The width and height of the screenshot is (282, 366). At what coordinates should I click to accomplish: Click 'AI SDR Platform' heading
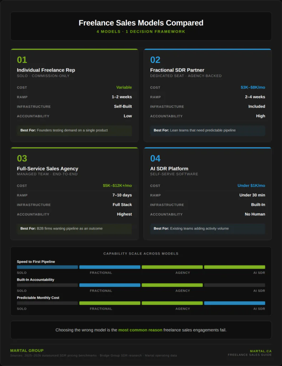[169, 169]
